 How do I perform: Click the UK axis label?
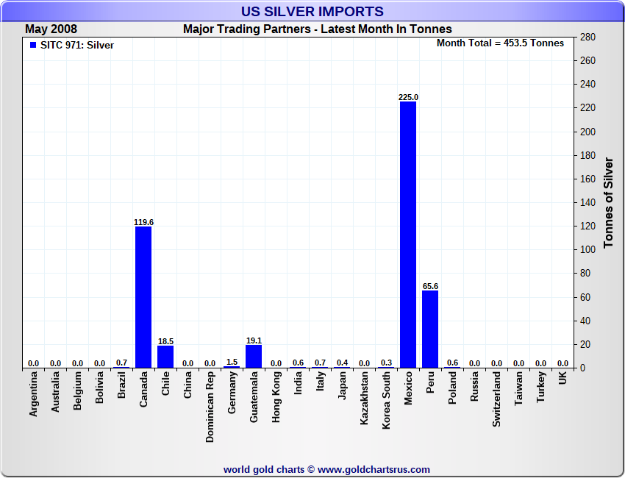(562, 378)
